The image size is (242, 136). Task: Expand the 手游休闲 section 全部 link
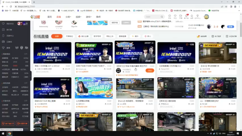pyautogui.click(x=26, y=101)
